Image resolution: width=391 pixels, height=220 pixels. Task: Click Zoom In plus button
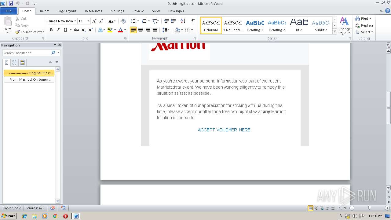387,208
